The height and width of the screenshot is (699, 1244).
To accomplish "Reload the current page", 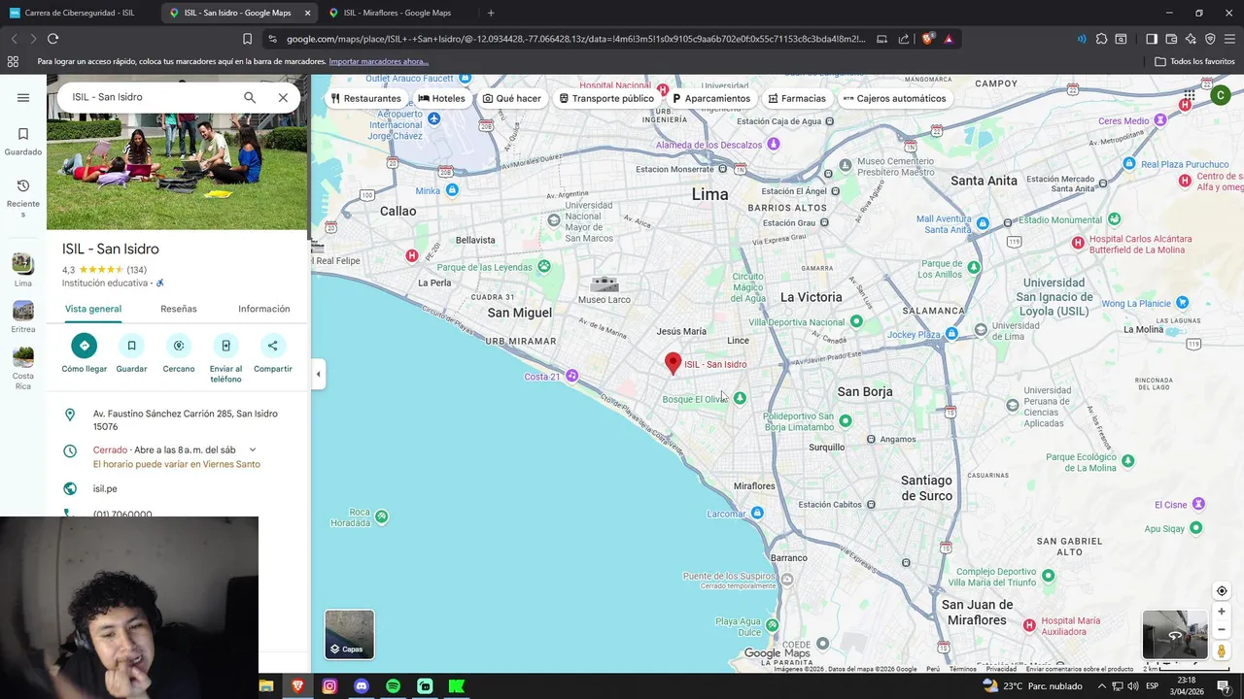I will click(x=52, y=39).
